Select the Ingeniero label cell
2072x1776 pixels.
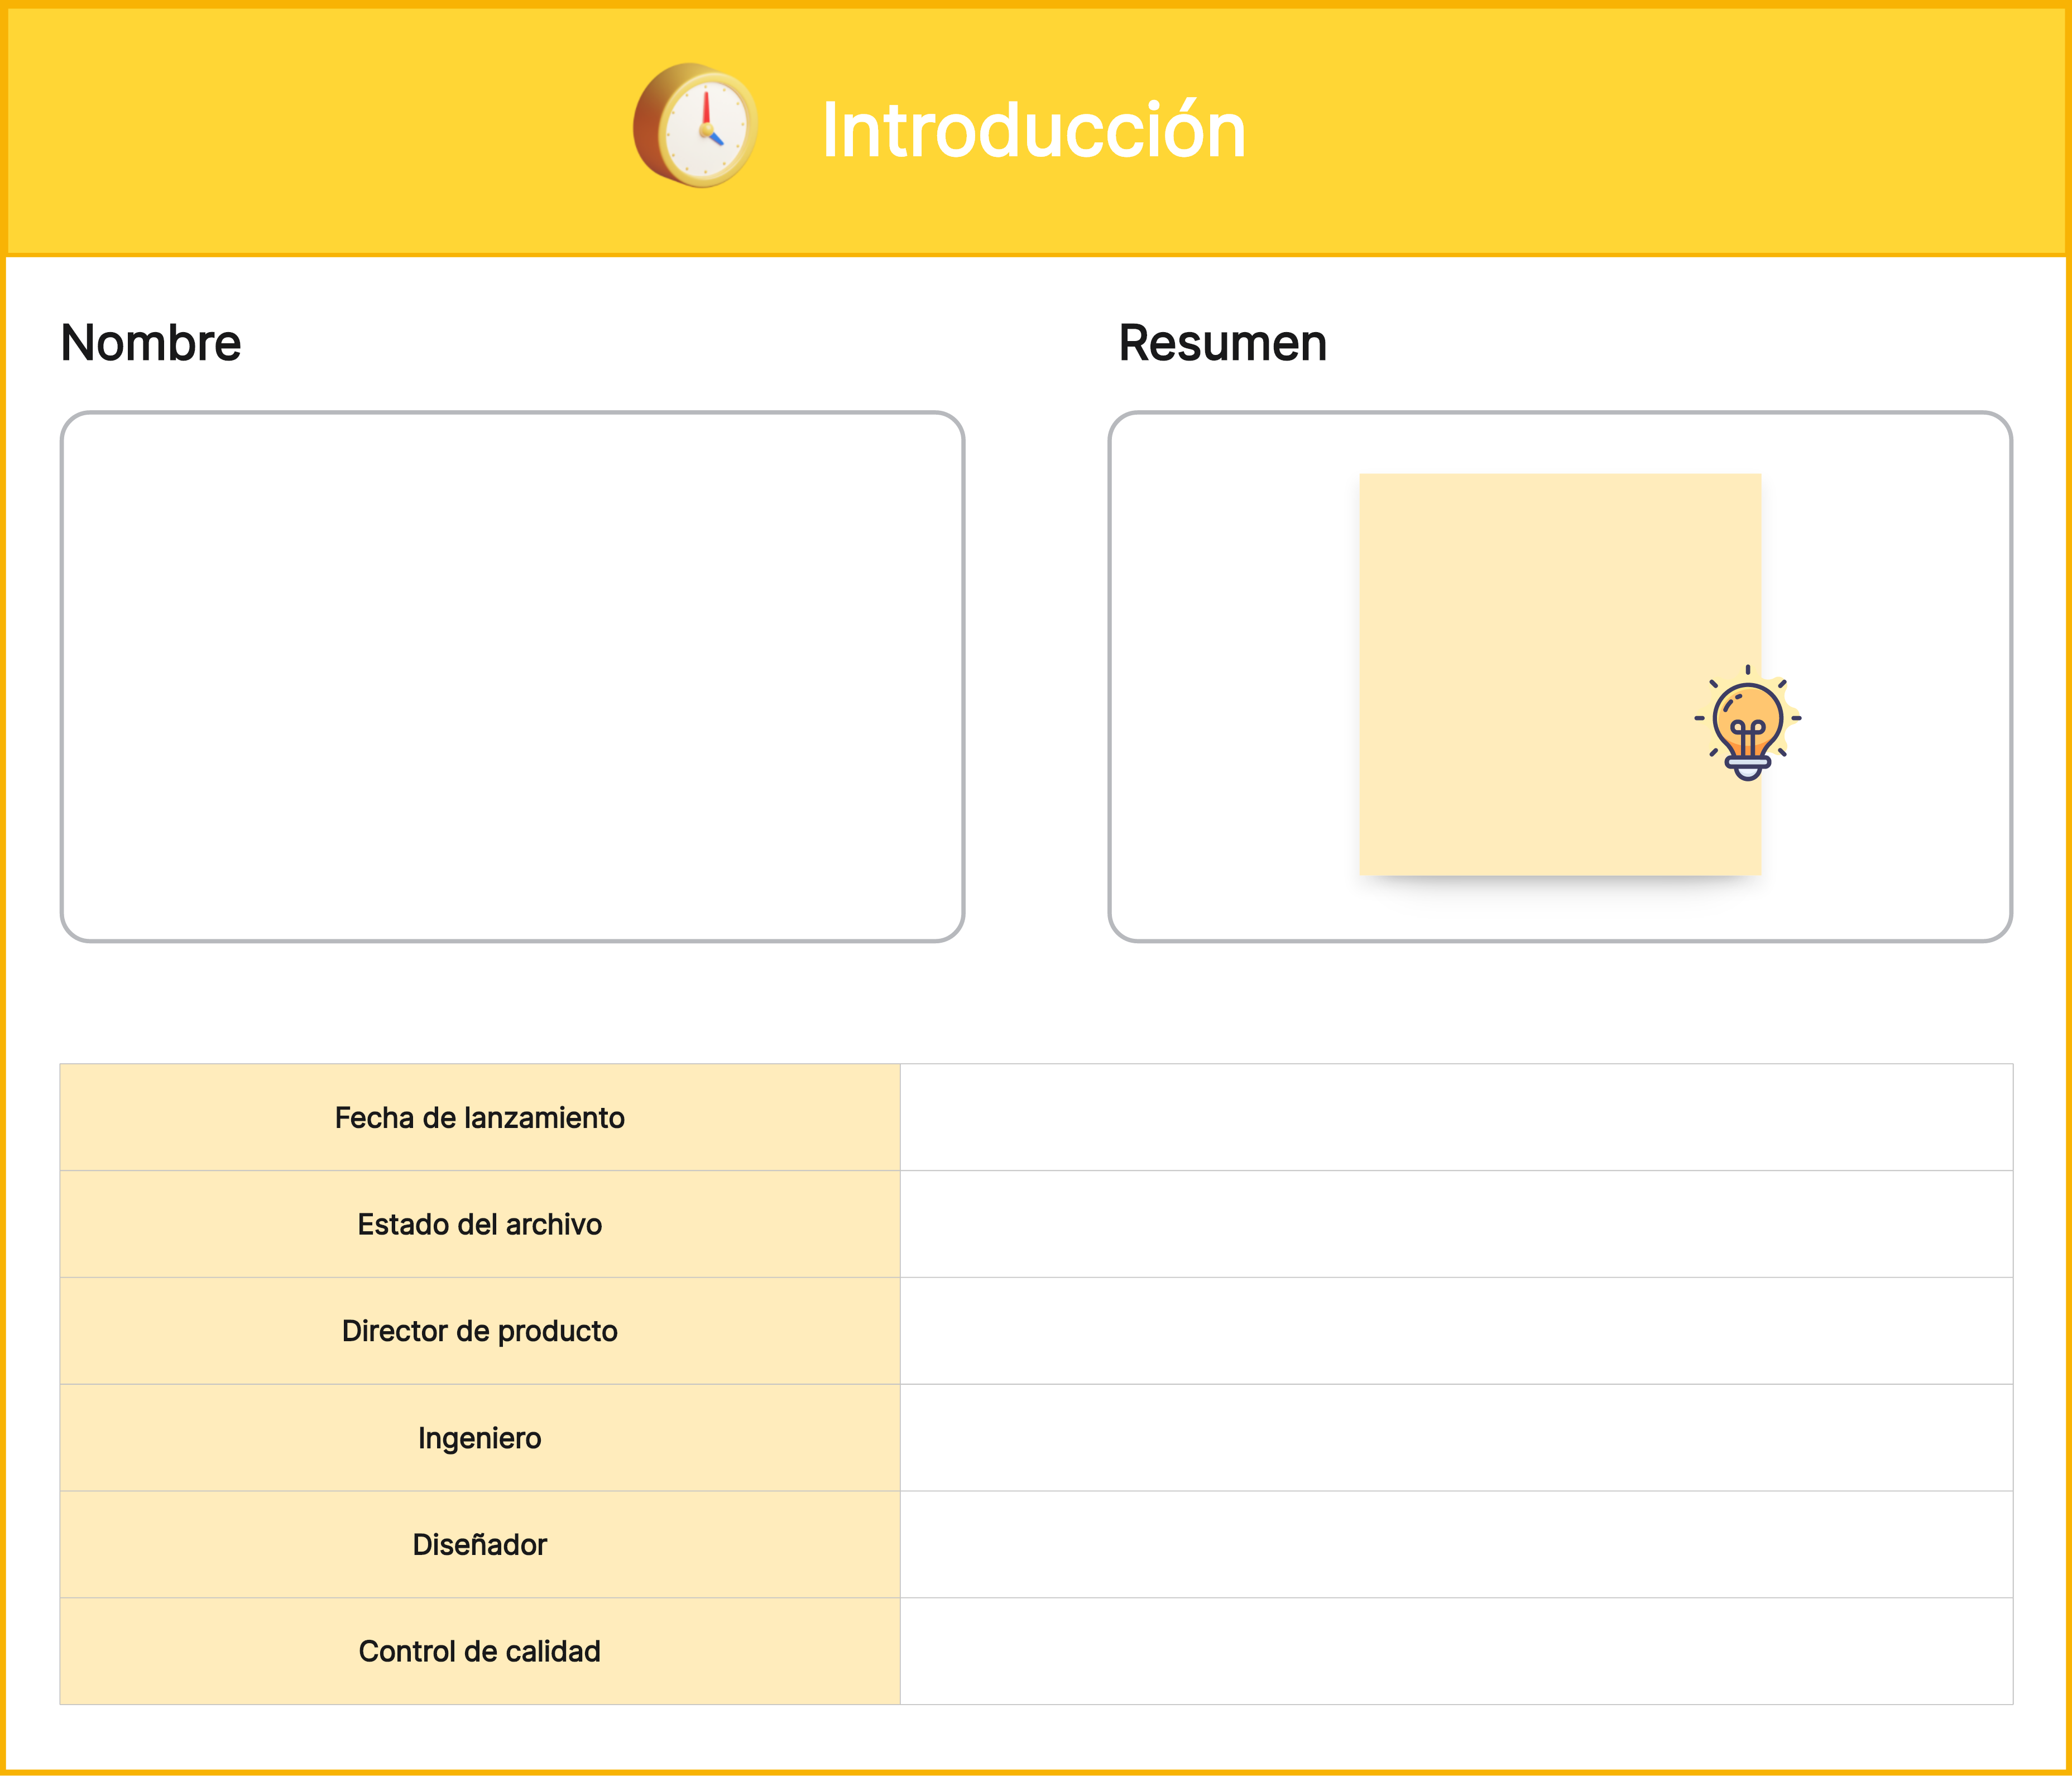coord(480,1438)
